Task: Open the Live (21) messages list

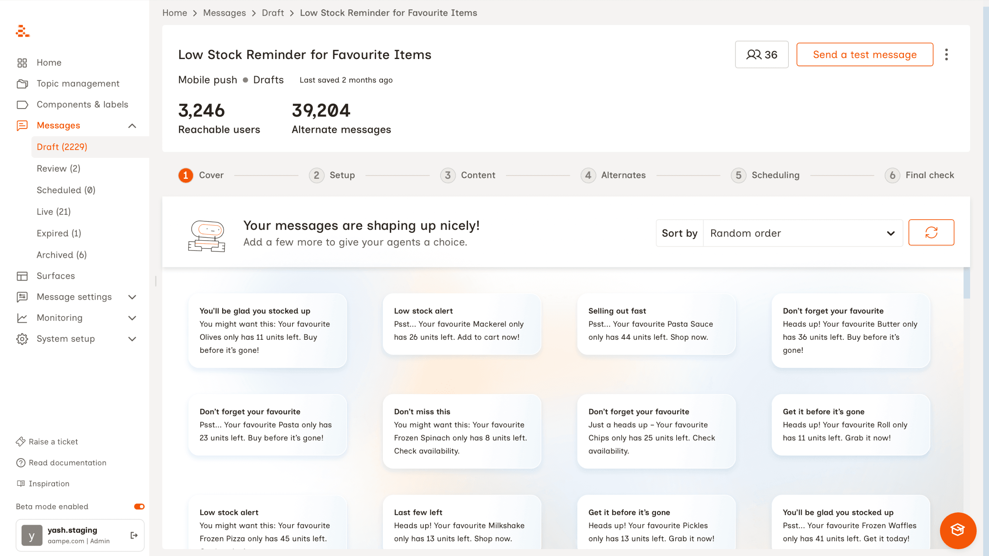Action: click(x=53, y=211)
